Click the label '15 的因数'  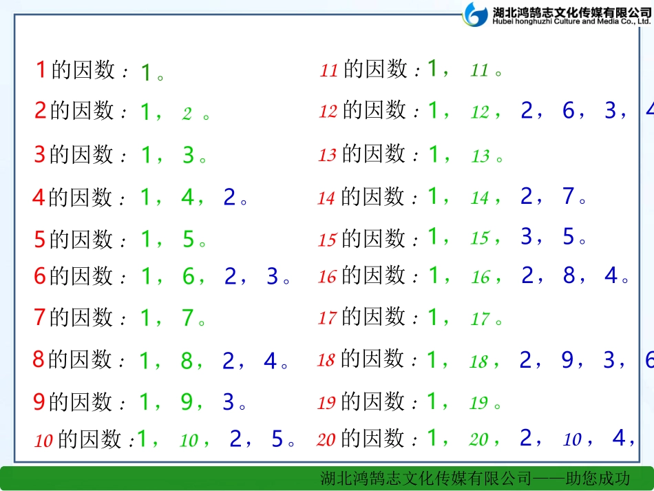[x=362, y=239]
